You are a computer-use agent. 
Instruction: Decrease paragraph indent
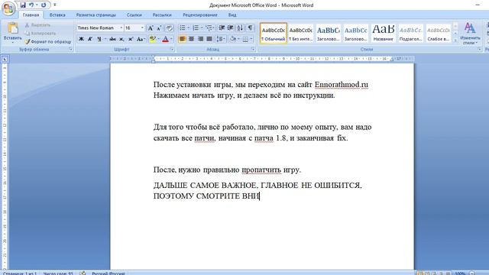[222, 28]
